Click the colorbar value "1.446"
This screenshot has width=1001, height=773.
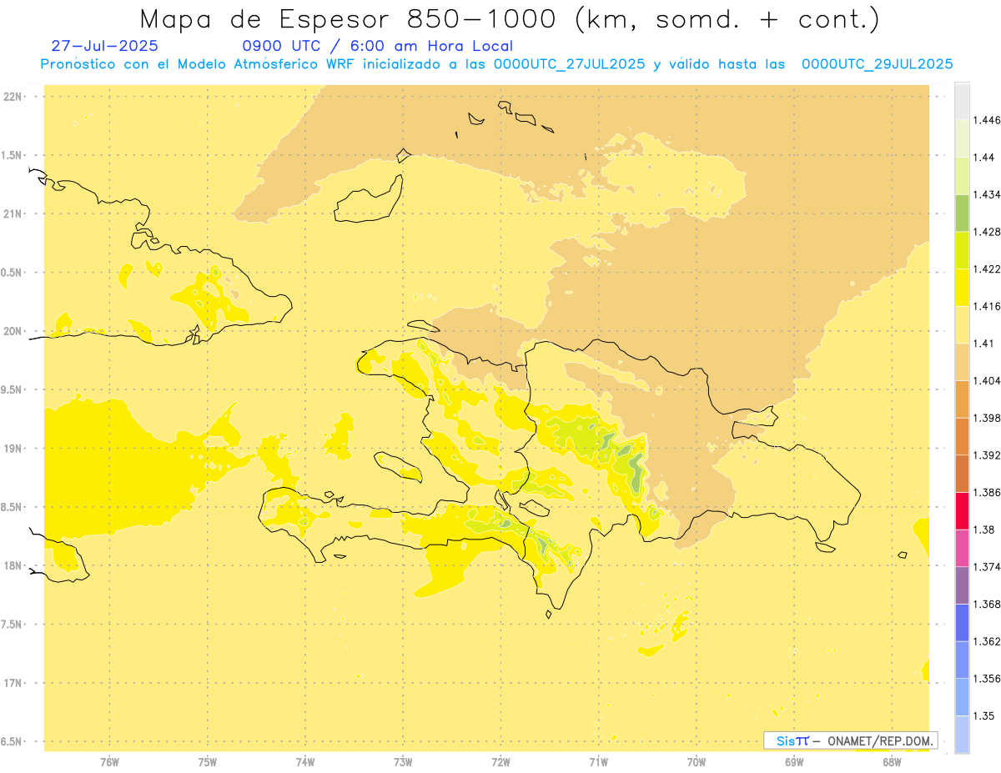point(987,120)
